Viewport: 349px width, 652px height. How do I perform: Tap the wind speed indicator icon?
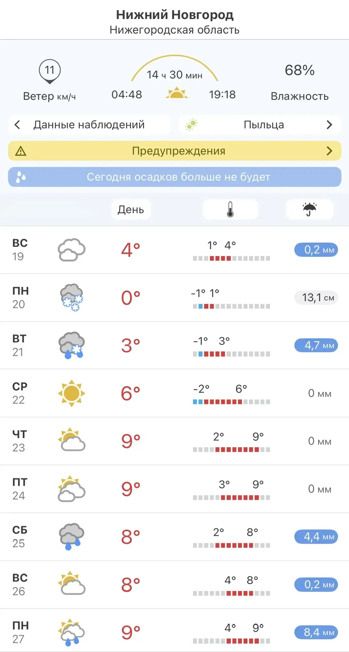[x=50, y=71]
